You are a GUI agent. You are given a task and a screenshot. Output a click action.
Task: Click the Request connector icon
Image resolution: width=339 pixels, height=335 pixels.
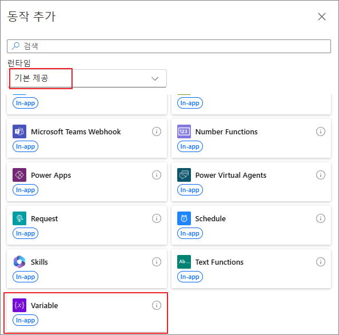pos(19,218)
